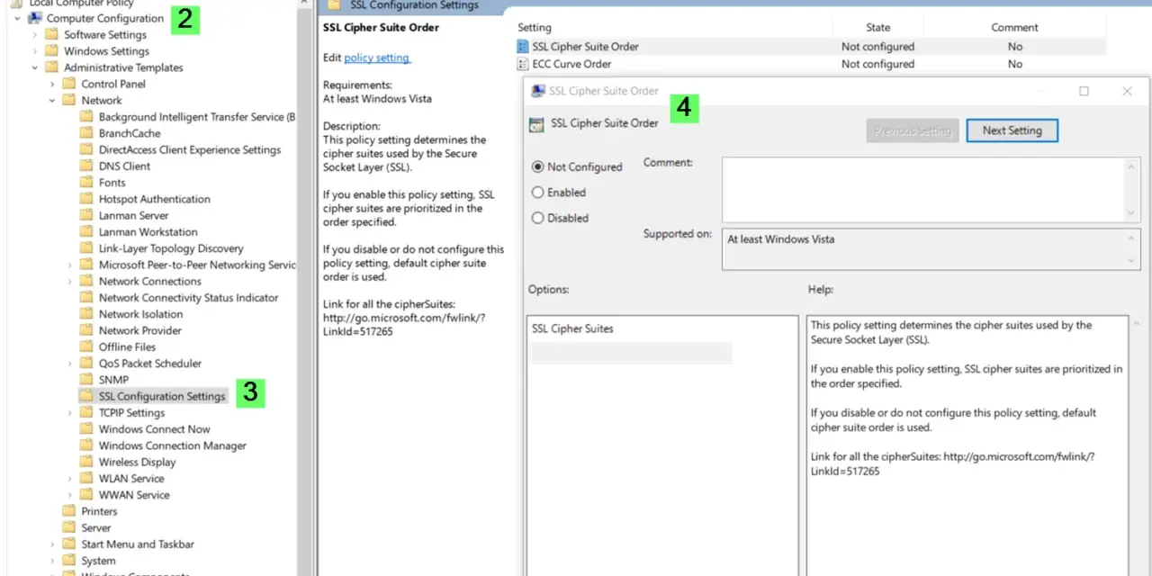Screen dimensions: 1152x576
Task: Select Lanman Workstation in the tree
Action: [x=148, y=232]
